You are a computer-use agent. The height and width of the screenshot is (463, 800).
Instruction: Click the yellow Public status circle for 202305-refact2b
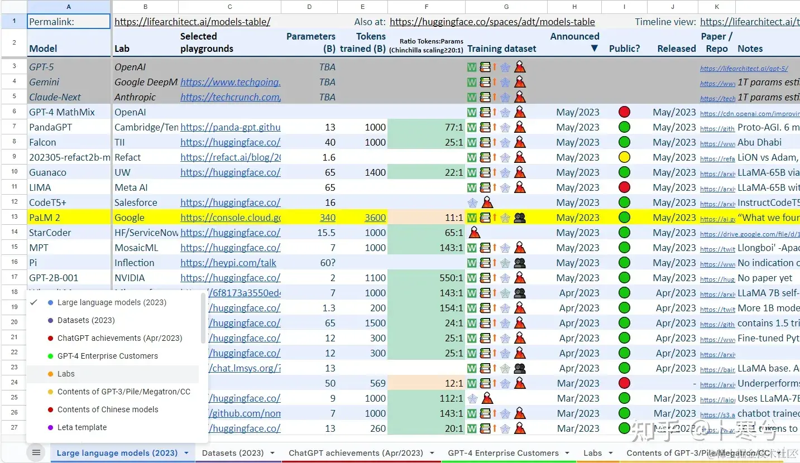pos(625,157)
